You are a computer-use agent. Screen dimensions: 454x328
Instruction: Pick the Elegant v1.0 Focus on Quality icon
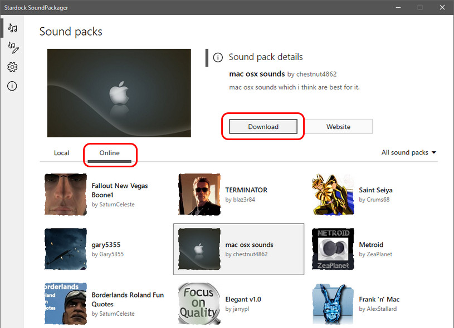click(x=199, y=304)
